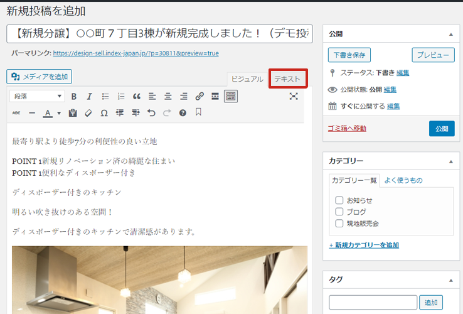Viewport: 463px width, 314px height.
Task: Check the お知らせ category
Action: point(339,200)
